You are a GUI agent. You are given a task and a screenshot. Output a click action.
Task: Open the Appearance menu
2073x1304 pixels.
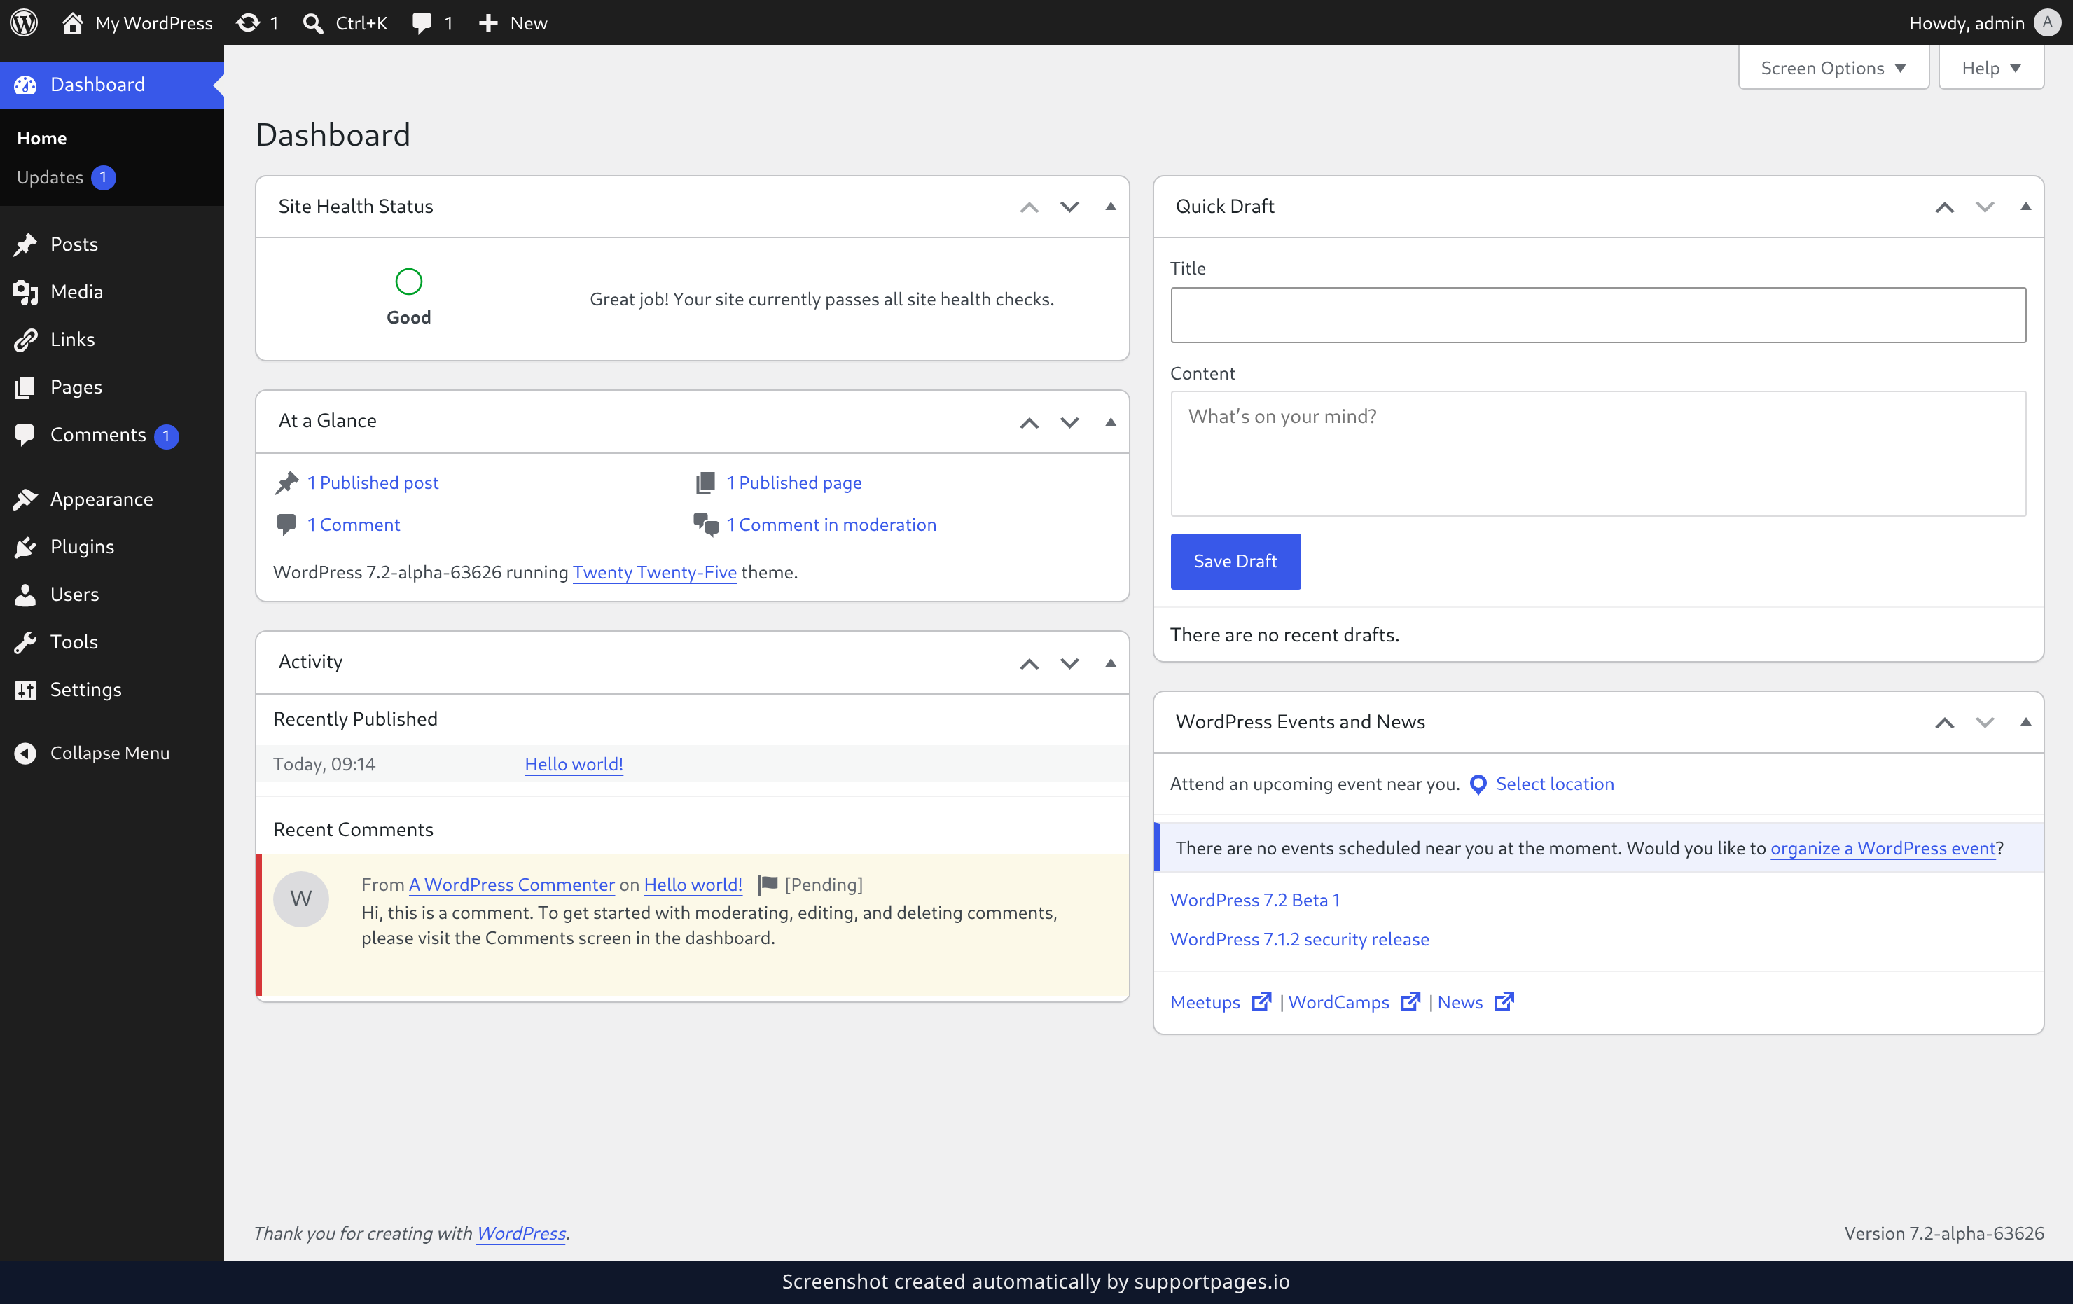click(x=112, y=499)
